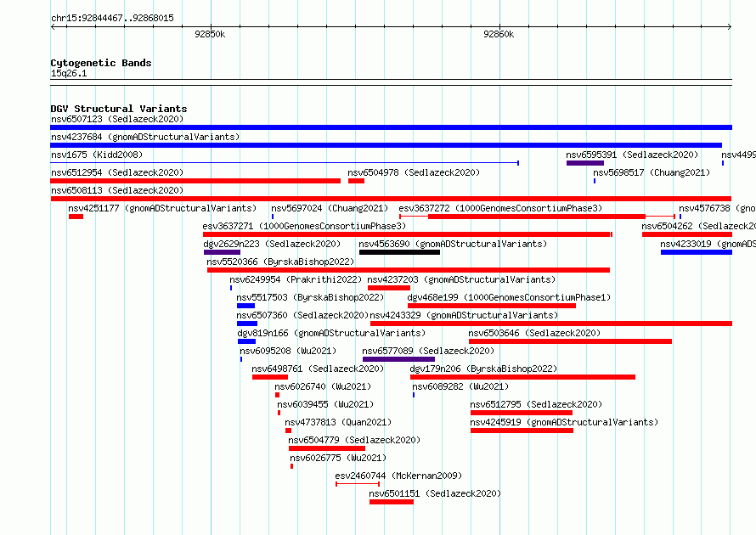Viewport: 756px width, 535px height.
Task: Open nsv5517503 (ByrskaBishop2022) label
Action: pyautogui.click(x=310, y=297)
